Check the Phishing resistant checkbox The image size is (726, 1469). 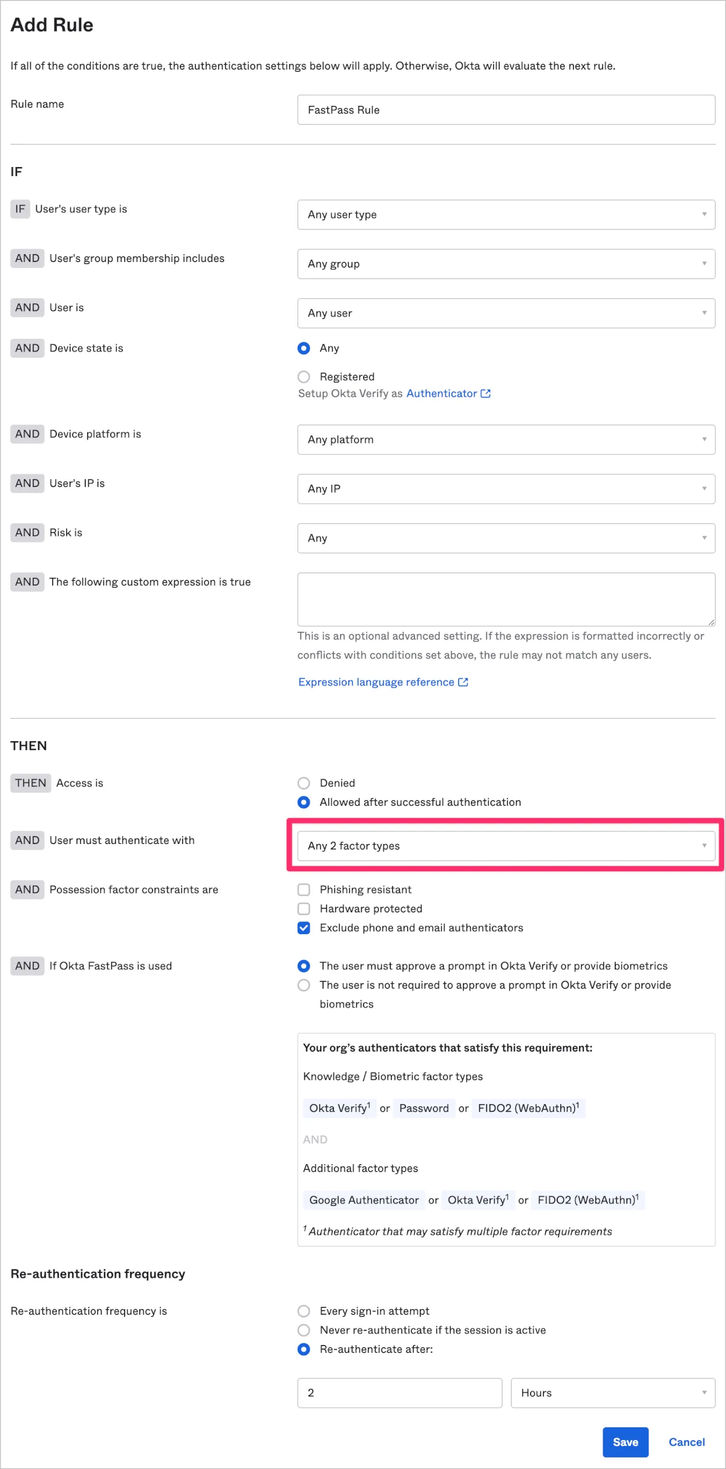pos(304,889)
